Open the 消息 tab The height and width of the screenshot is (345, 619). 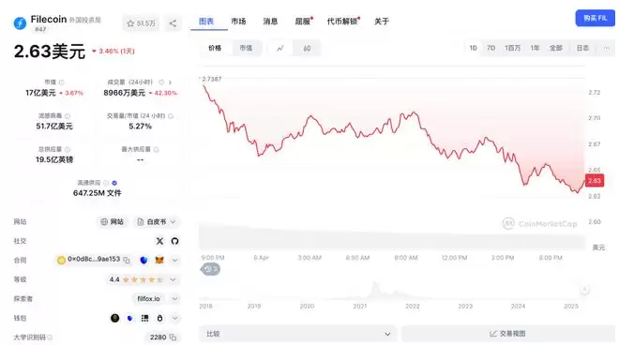point(270,22)
